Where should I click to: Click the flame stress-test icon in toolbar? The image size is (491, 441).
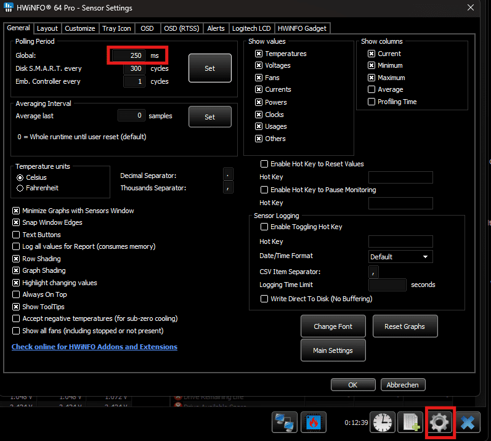pyautogui.click(x=314, y=423)
